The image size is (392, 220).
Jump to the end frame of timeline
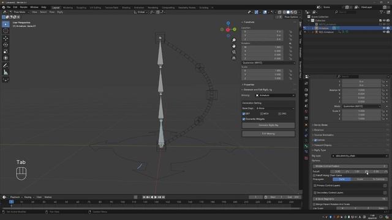point(164,197)
